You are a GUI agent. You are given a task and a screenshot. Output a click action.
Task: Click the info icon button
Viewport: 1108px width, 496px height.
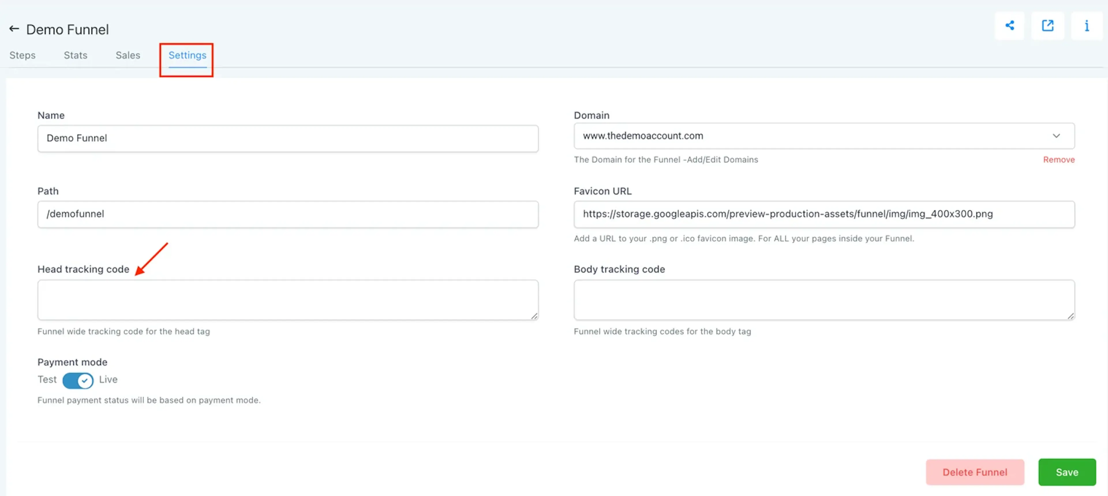1086,26
